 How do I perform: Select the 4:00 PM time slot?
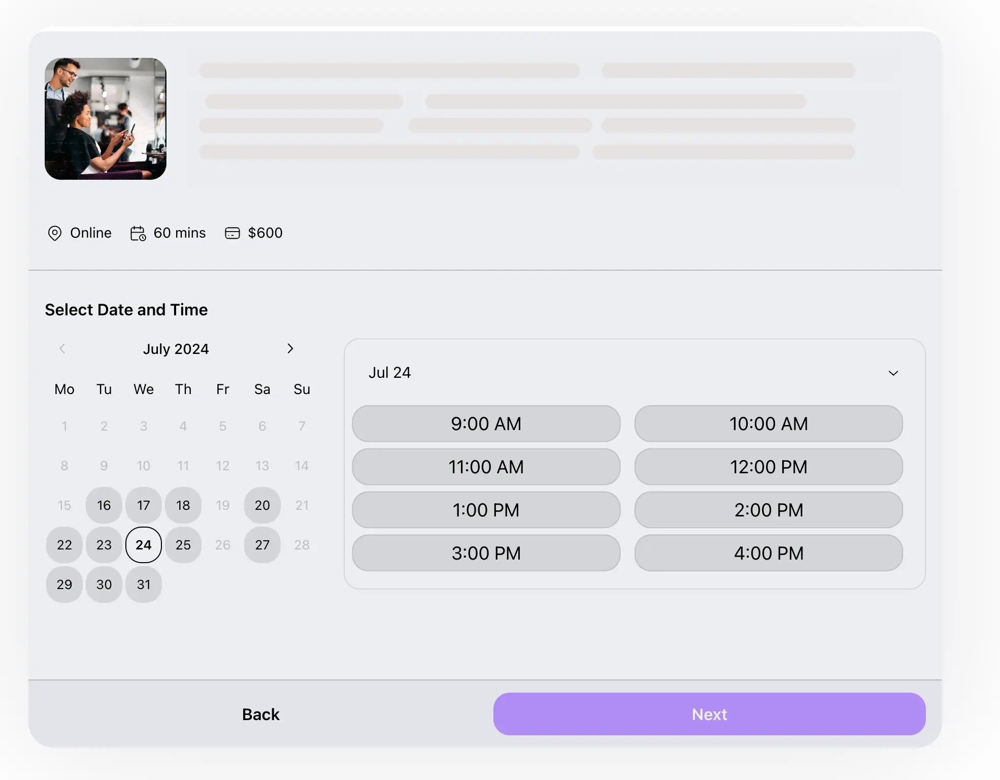pos(768,553)
